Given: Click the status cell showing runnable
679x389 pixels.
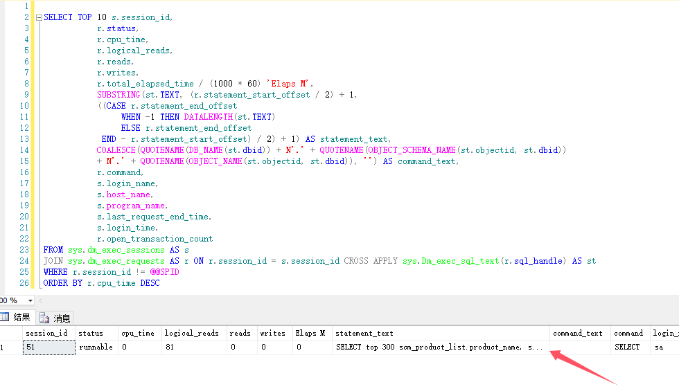Looking at the screenshot, I should 96,347.
